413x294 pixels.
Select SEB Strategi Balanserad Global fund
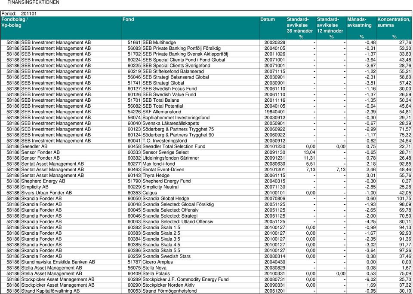tap(176, 77)
